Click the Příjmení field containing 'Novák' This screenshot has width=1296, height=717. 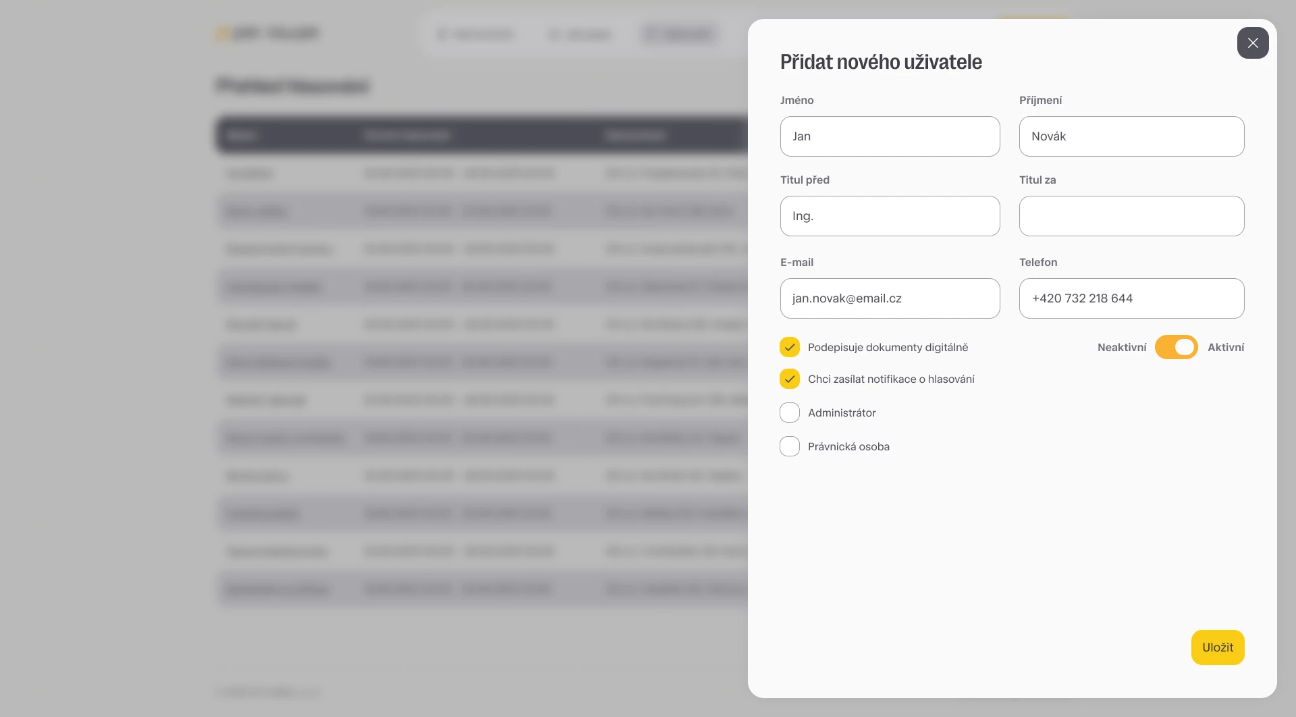tap(1131, 136)
